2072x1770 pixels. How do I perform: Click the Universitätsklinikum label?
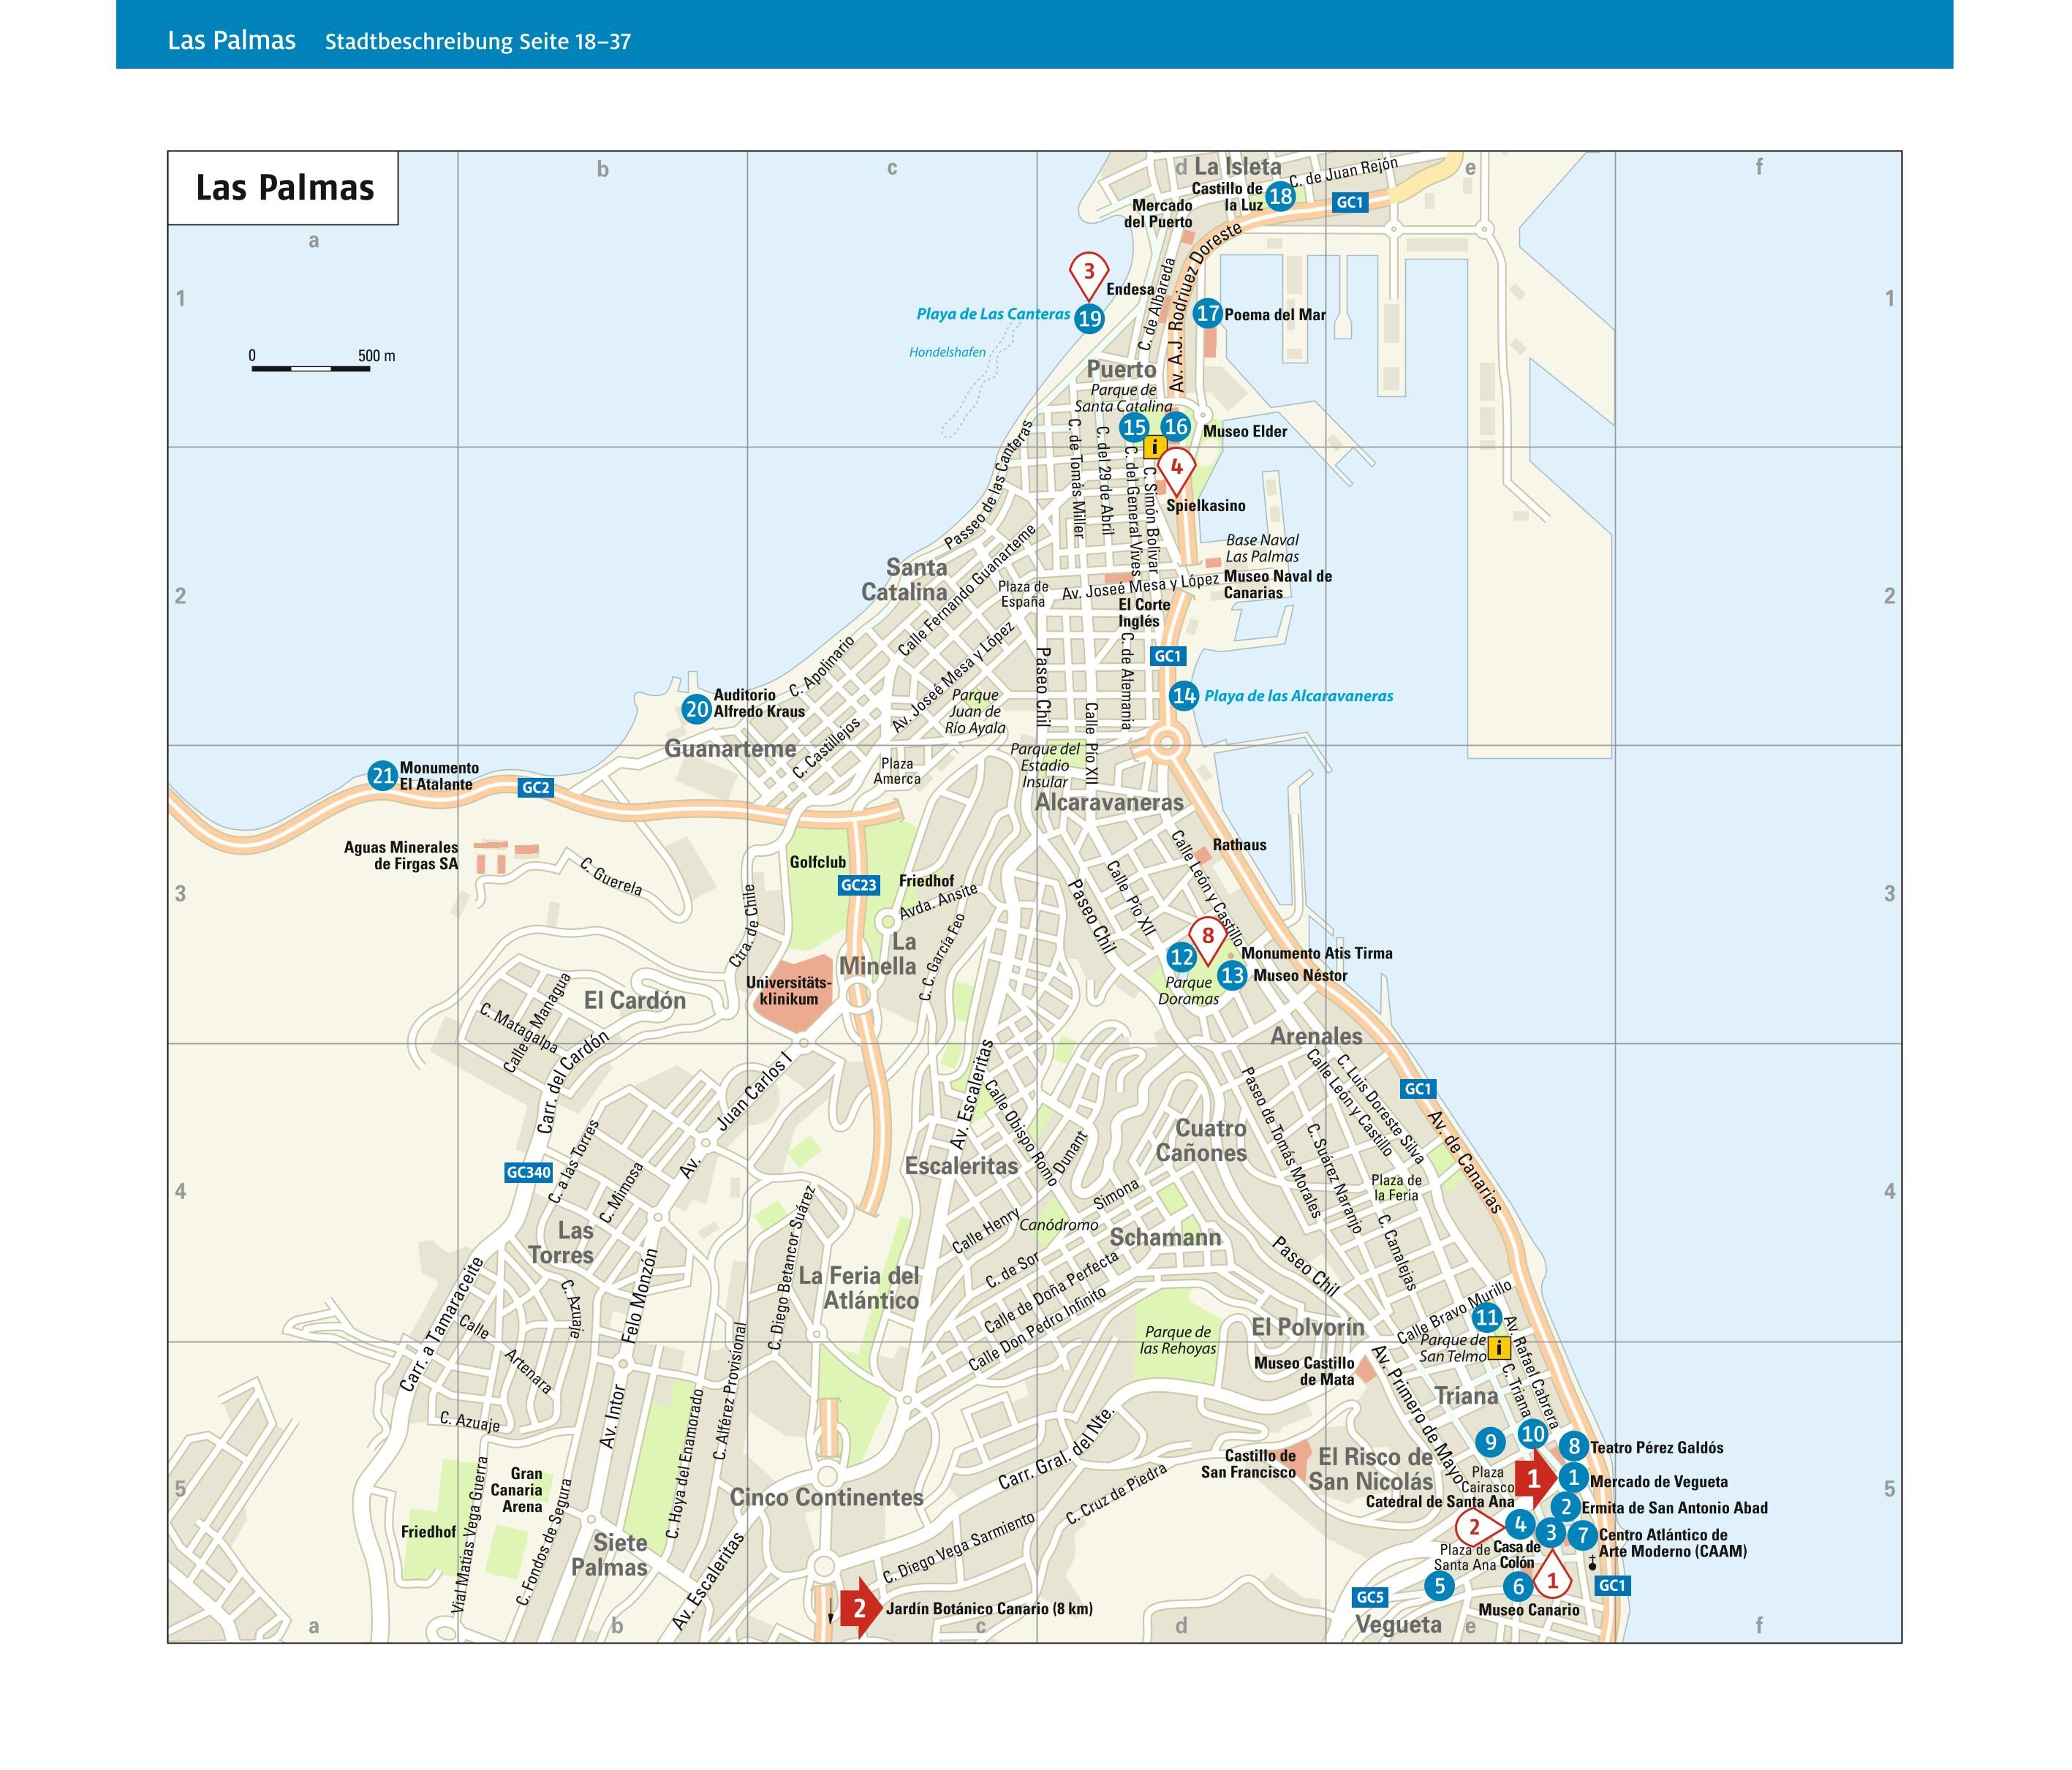[x=788, y=990]
